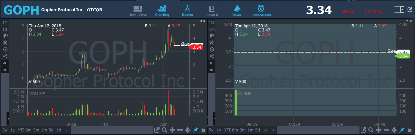
Task: Click left chart gauge indicator icon
Action: (5, 49)
